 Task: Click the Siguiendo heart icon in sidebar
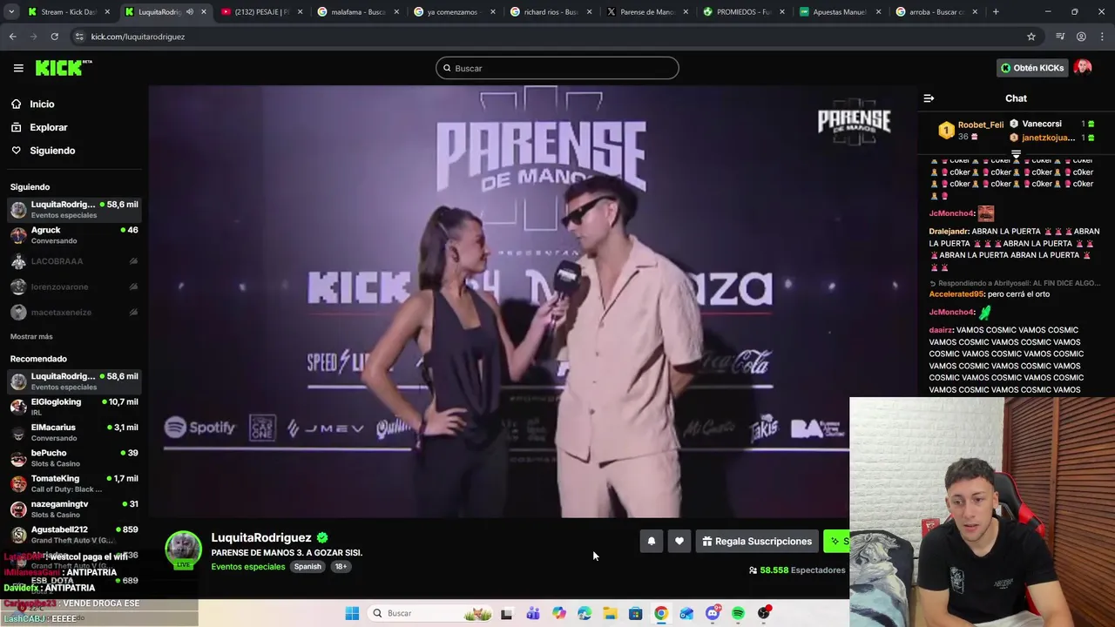(17, 151)
